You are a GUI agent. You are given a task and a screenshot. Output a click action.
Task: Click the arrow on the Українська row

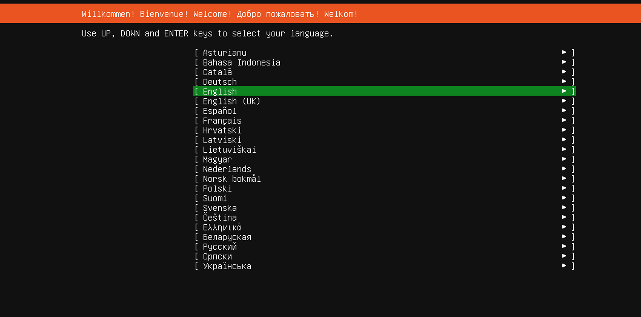[x=564, y=266]
